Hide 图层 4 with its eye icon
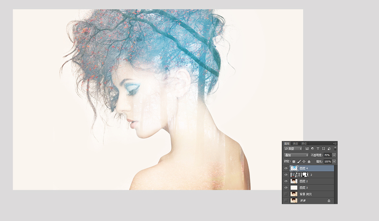 click(286, 168)
